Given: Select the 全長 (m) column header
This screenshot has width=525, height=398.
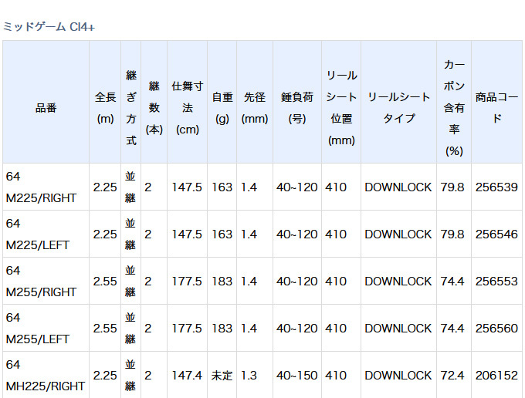Looking at the screenshot, I should click(x=105, y=108).
